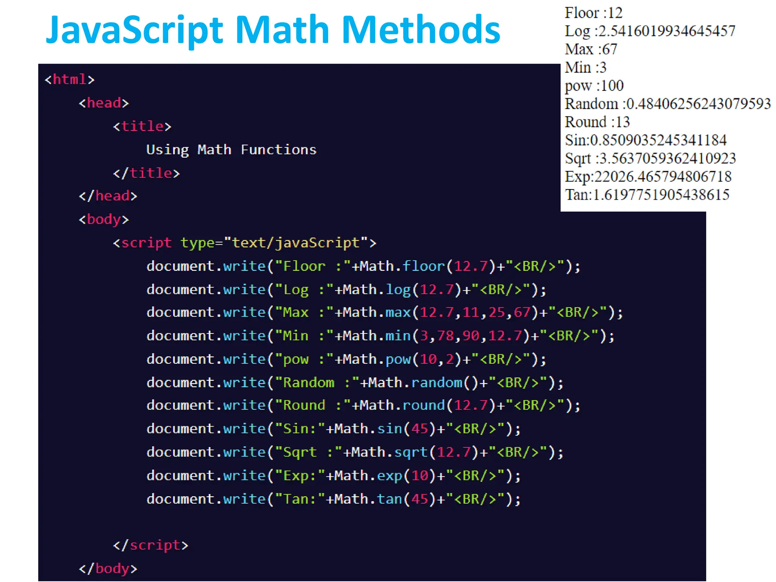
Task: Click the 'Log :2.5416019934645457' output line
Action: pyautogui.click(x=650, y=31)
